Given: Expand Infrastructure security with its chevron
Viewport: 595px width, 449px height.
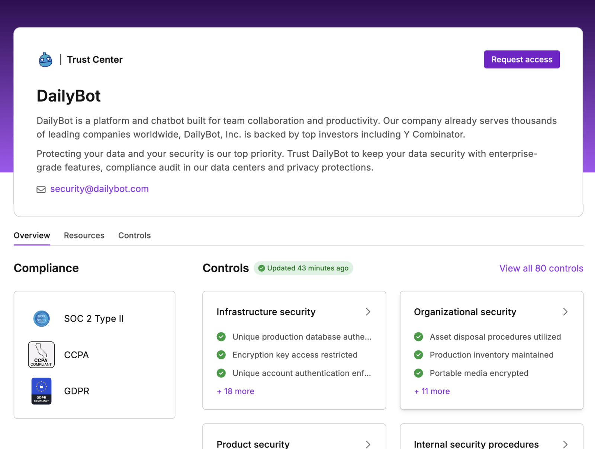Looking at the screenshot, I should pyautogui.click(x=368, y=312).
